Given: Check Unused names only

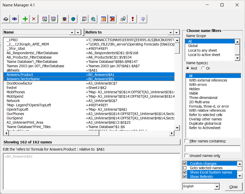Looking at the screenshot, I should (x=186, y=156).
